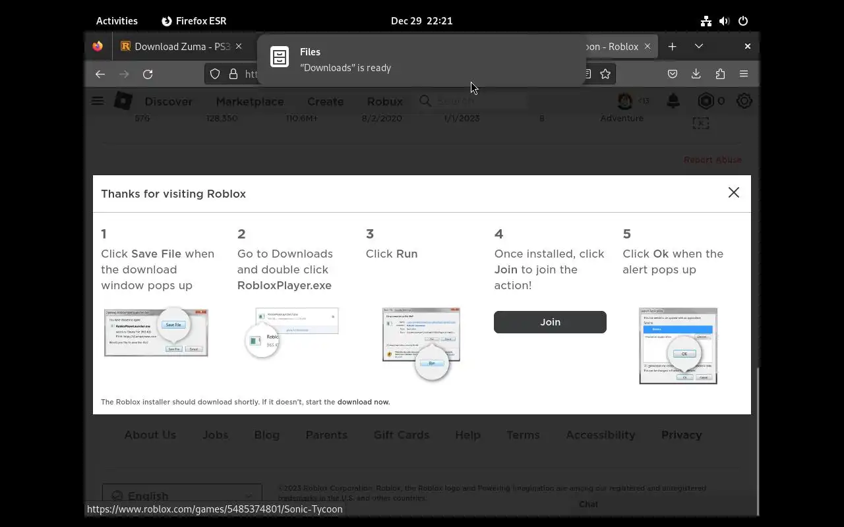Click the page vertical scrollbar
Viewport: 844px width, 527px height.
pyautogui.click(x=758, y=441)
